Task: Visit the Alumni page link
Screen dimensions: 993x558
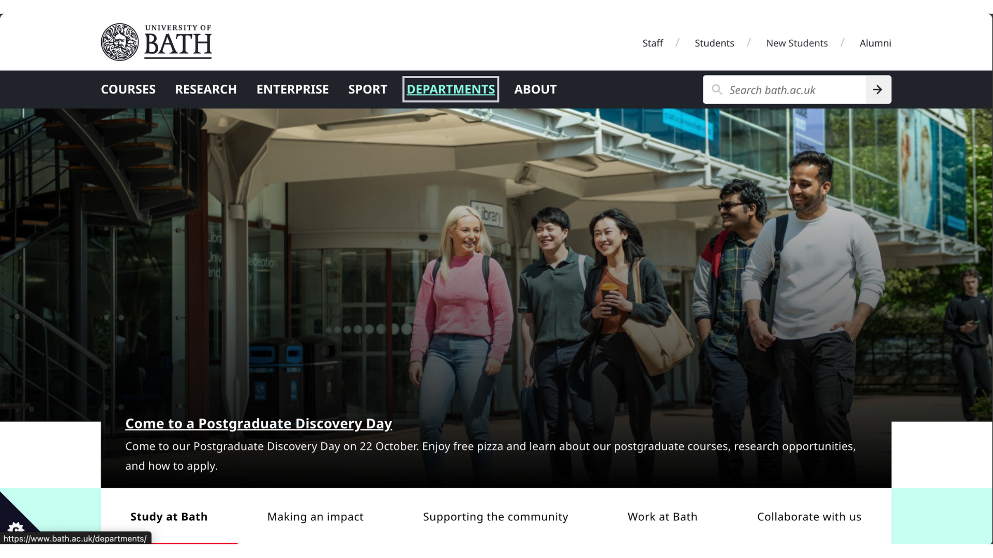Action: [875, 43]
